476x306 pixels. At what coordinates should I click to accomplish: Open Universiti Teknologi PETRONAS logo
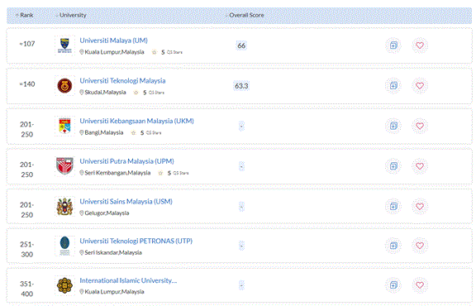[64, 246]
